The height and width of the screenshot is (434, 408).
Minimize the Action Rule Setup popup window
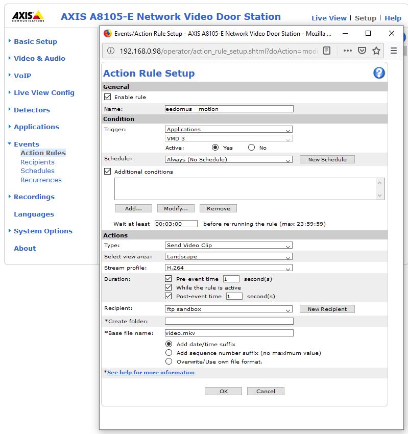coord(345,34)
